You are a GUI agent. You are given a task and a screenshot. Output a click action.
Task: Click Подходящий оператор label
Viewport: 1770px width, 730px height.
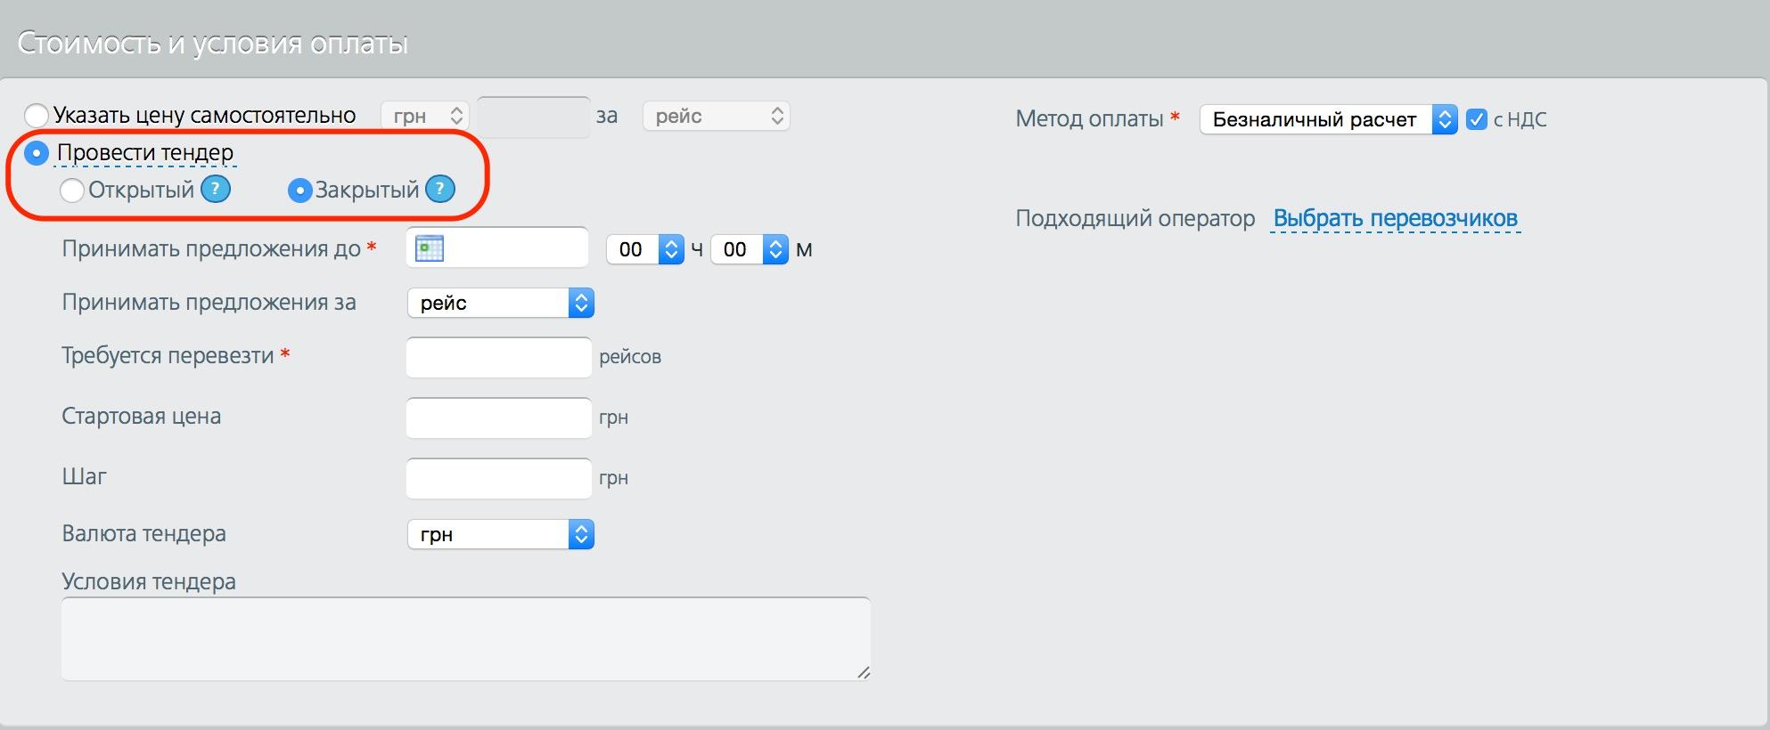(1135, 218)
